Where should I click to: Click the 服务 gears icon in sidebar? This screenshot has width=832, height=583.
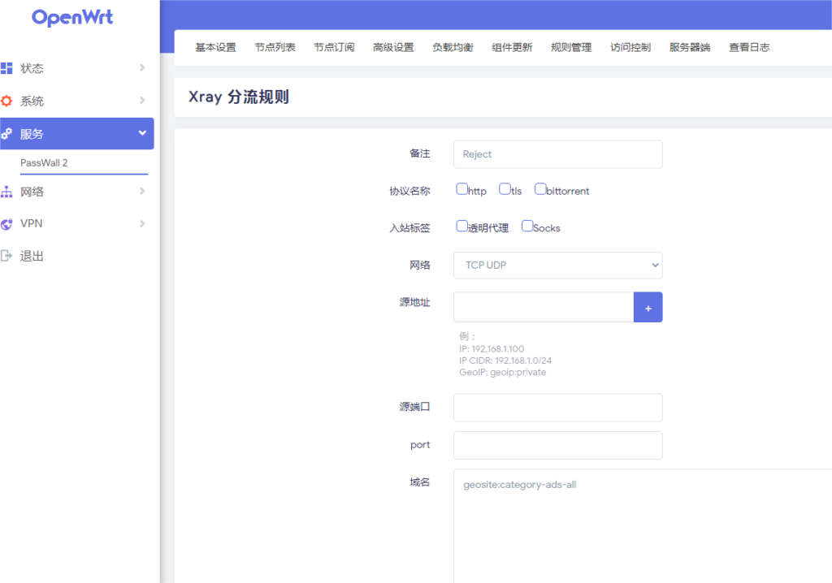coord(6,134)
